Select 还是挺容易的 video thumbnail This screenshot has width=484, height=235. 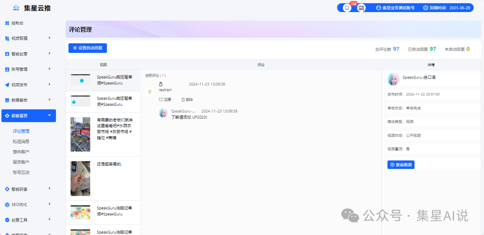[x=80, y=178]
